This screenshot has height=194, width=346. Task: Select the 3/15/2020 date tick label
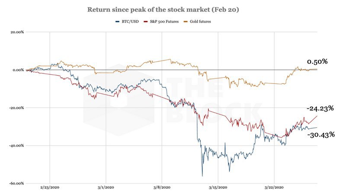click(x=218, y=188)
